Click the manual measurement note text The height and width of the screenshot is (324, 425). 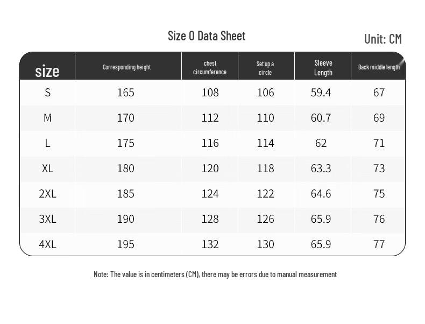click(215, 274)
